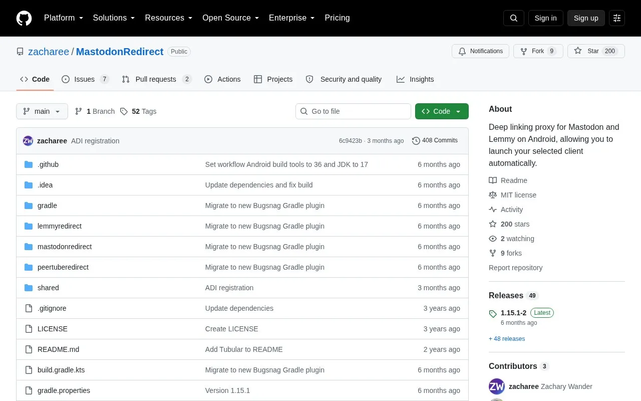Open the README.md file
This screenshot has height=401, width=641.
click(x=58, y=349)
